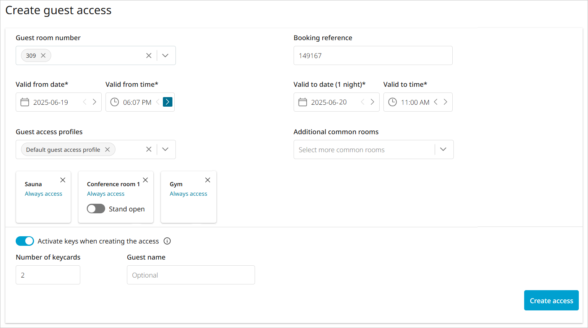
Task: Open Additional common rooms dropdown
Action: (443, 149)
